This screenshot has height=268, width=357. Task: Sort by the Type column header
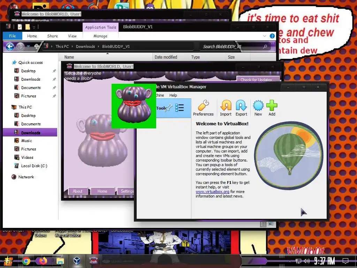(207, 57)
